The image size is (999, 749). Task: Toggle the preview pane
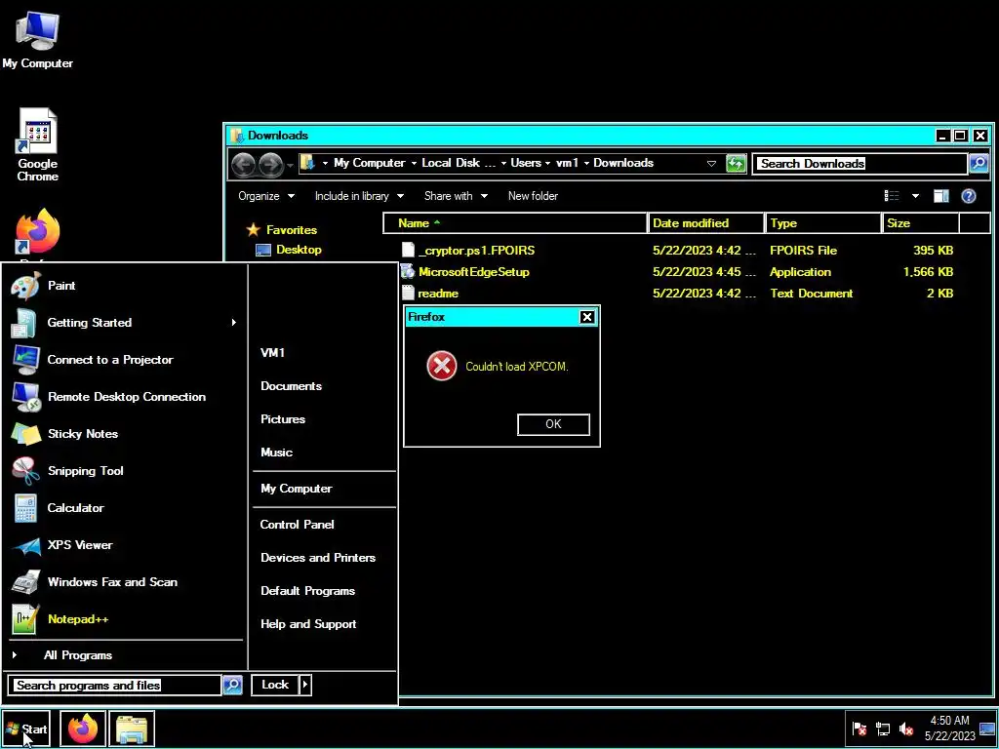[x=941, y=196]
